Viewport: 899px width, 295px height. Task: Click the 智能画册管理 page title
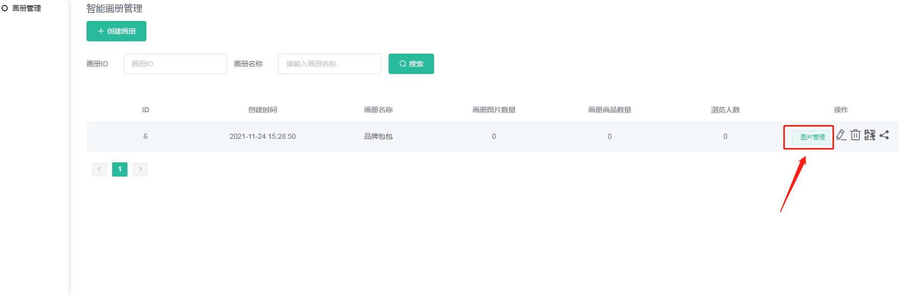(x=114, y=9)
